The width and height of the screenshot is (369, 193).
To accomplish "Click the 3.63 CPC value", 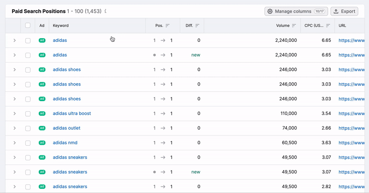I will pos(326,142).
